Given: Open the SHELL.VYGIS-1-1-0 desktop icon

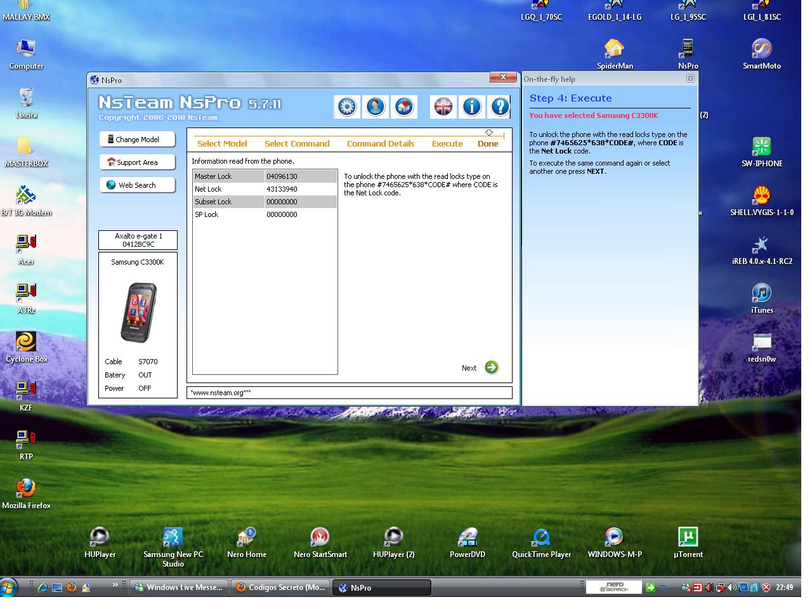Looking at the screenshot, I should tap(761, 200).
